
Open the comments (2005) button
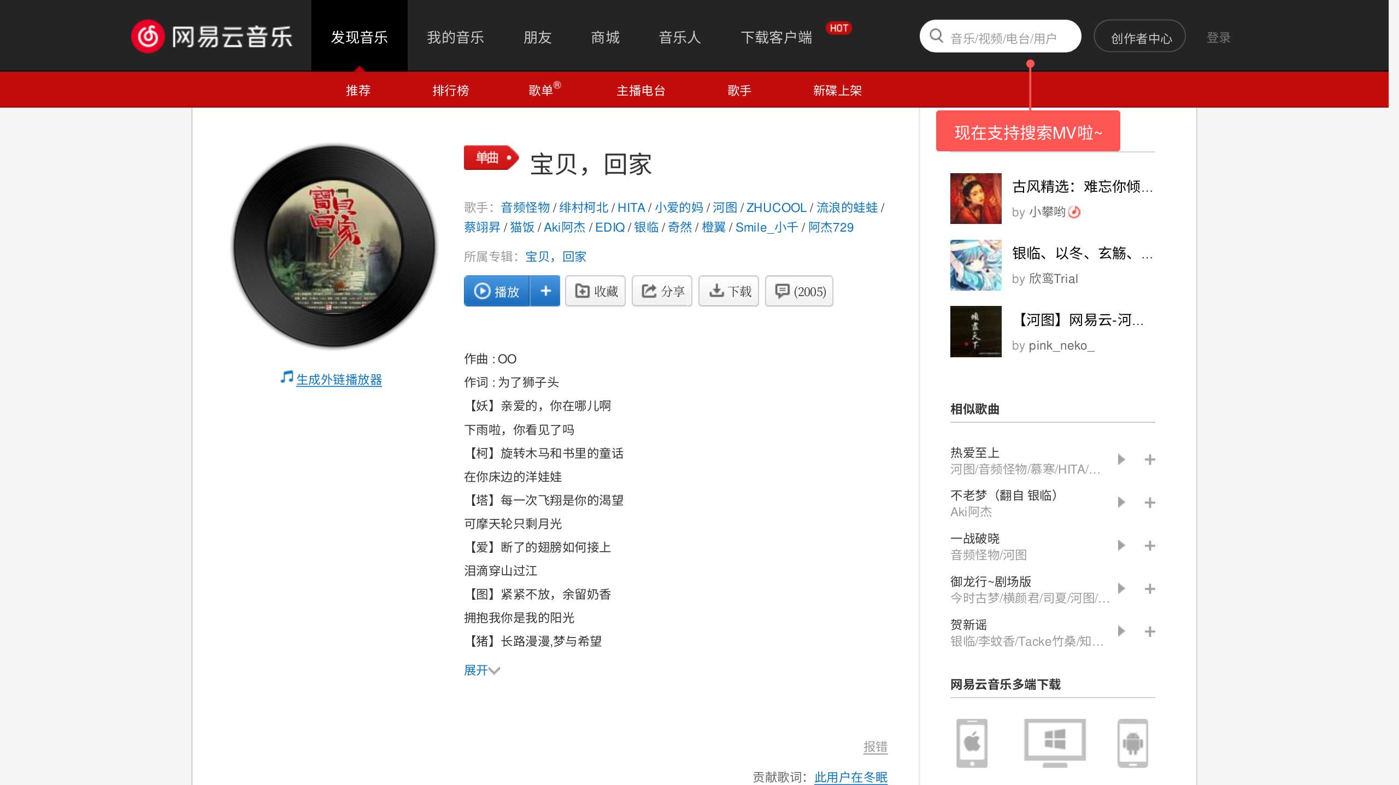tap(800, 291)
